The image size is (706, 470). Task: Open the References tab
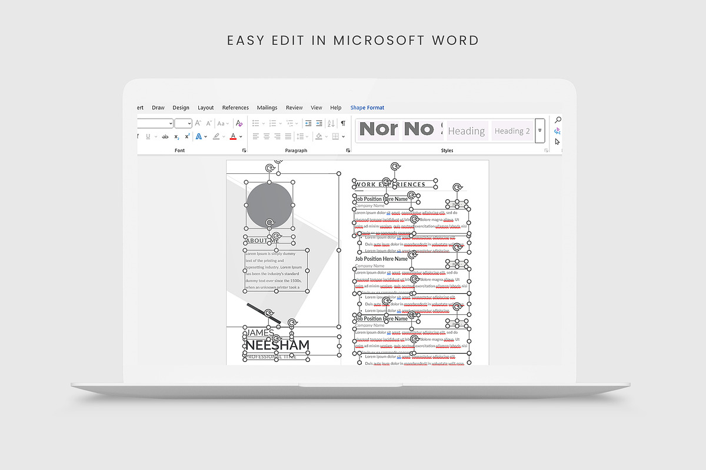(x=235, y=108)
